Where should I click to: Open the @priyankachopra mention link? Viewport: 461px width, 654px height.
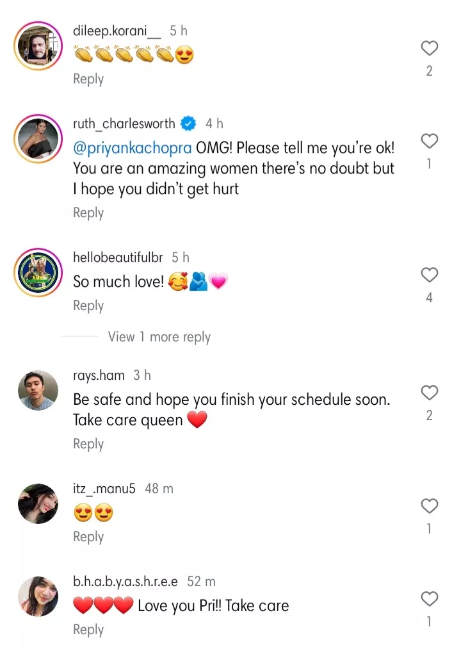[133, 148]
